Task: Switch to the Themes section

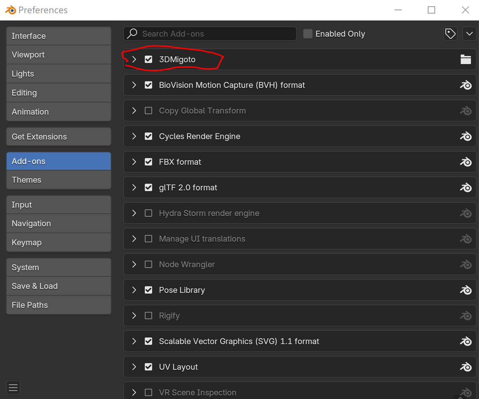Action: [59, 180]
